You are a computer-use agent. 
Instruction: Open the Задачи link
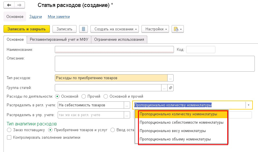[36, 16]
